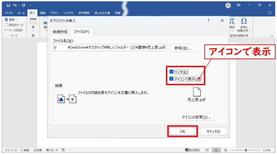The width and height of the screenshot is (277, 154).
Task: Click the Symbol (記号と特殊文字) omega icon
Action: [x=244, y=21]
